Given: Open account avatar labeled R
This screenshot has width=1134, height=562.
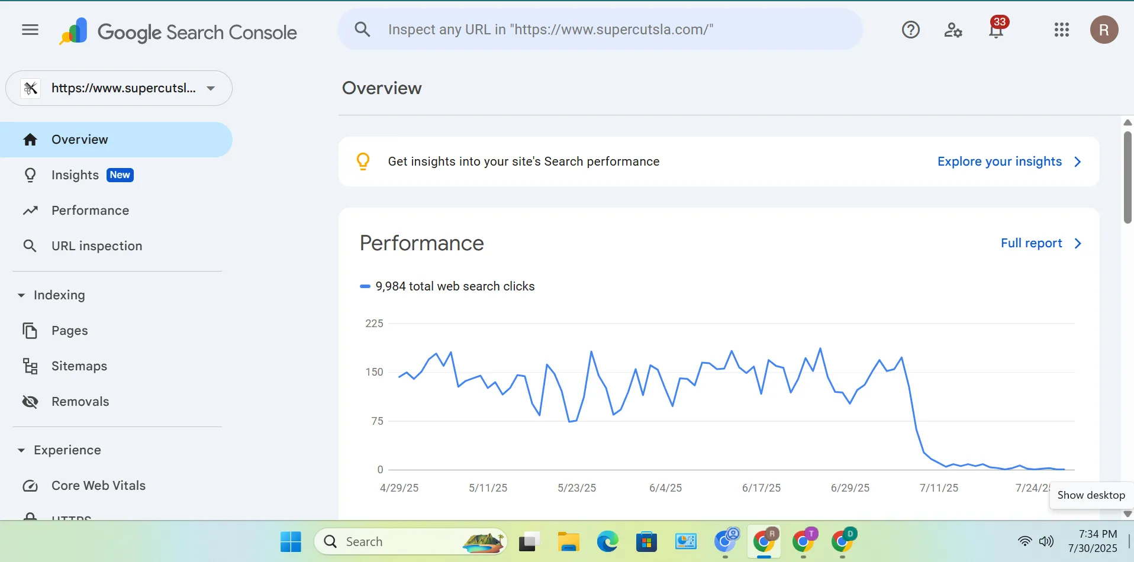Looking at the screenshot, I should [x=1104, y=30].
